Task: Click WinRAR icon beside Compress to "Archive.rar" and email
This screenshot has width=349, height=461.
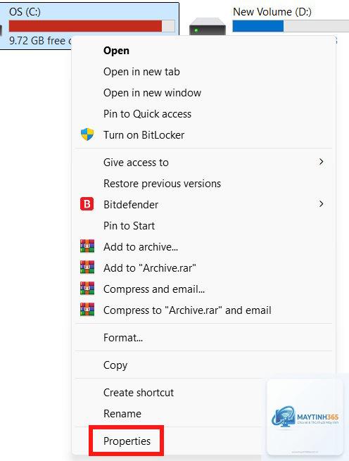Action: tap(87, 310)
